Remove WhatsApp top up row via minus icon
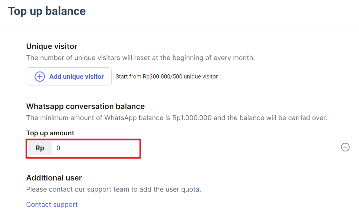This screenshot has height=224, width=359. pyautogui.click(x=345, y=147)
